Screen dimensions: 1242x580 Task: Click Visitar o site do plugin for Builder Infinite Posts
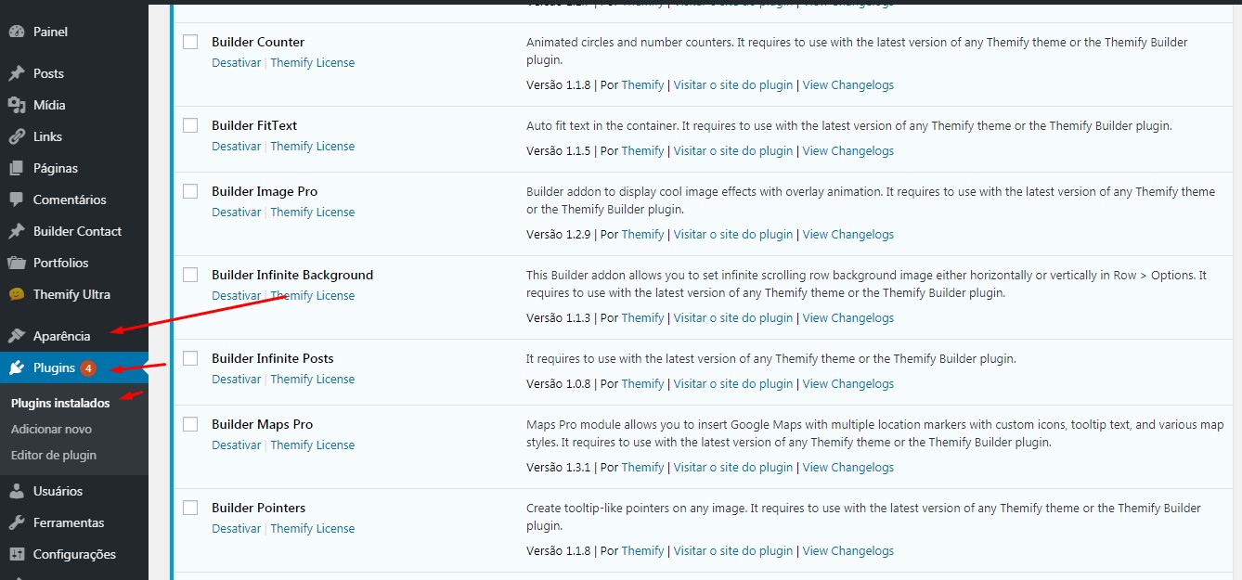click(x=733, y=384)
